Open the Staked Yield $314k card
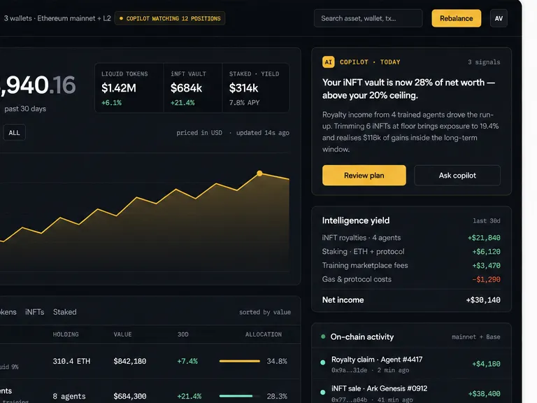The height and width of the screenshot is (403, 537). click(255, 87)
